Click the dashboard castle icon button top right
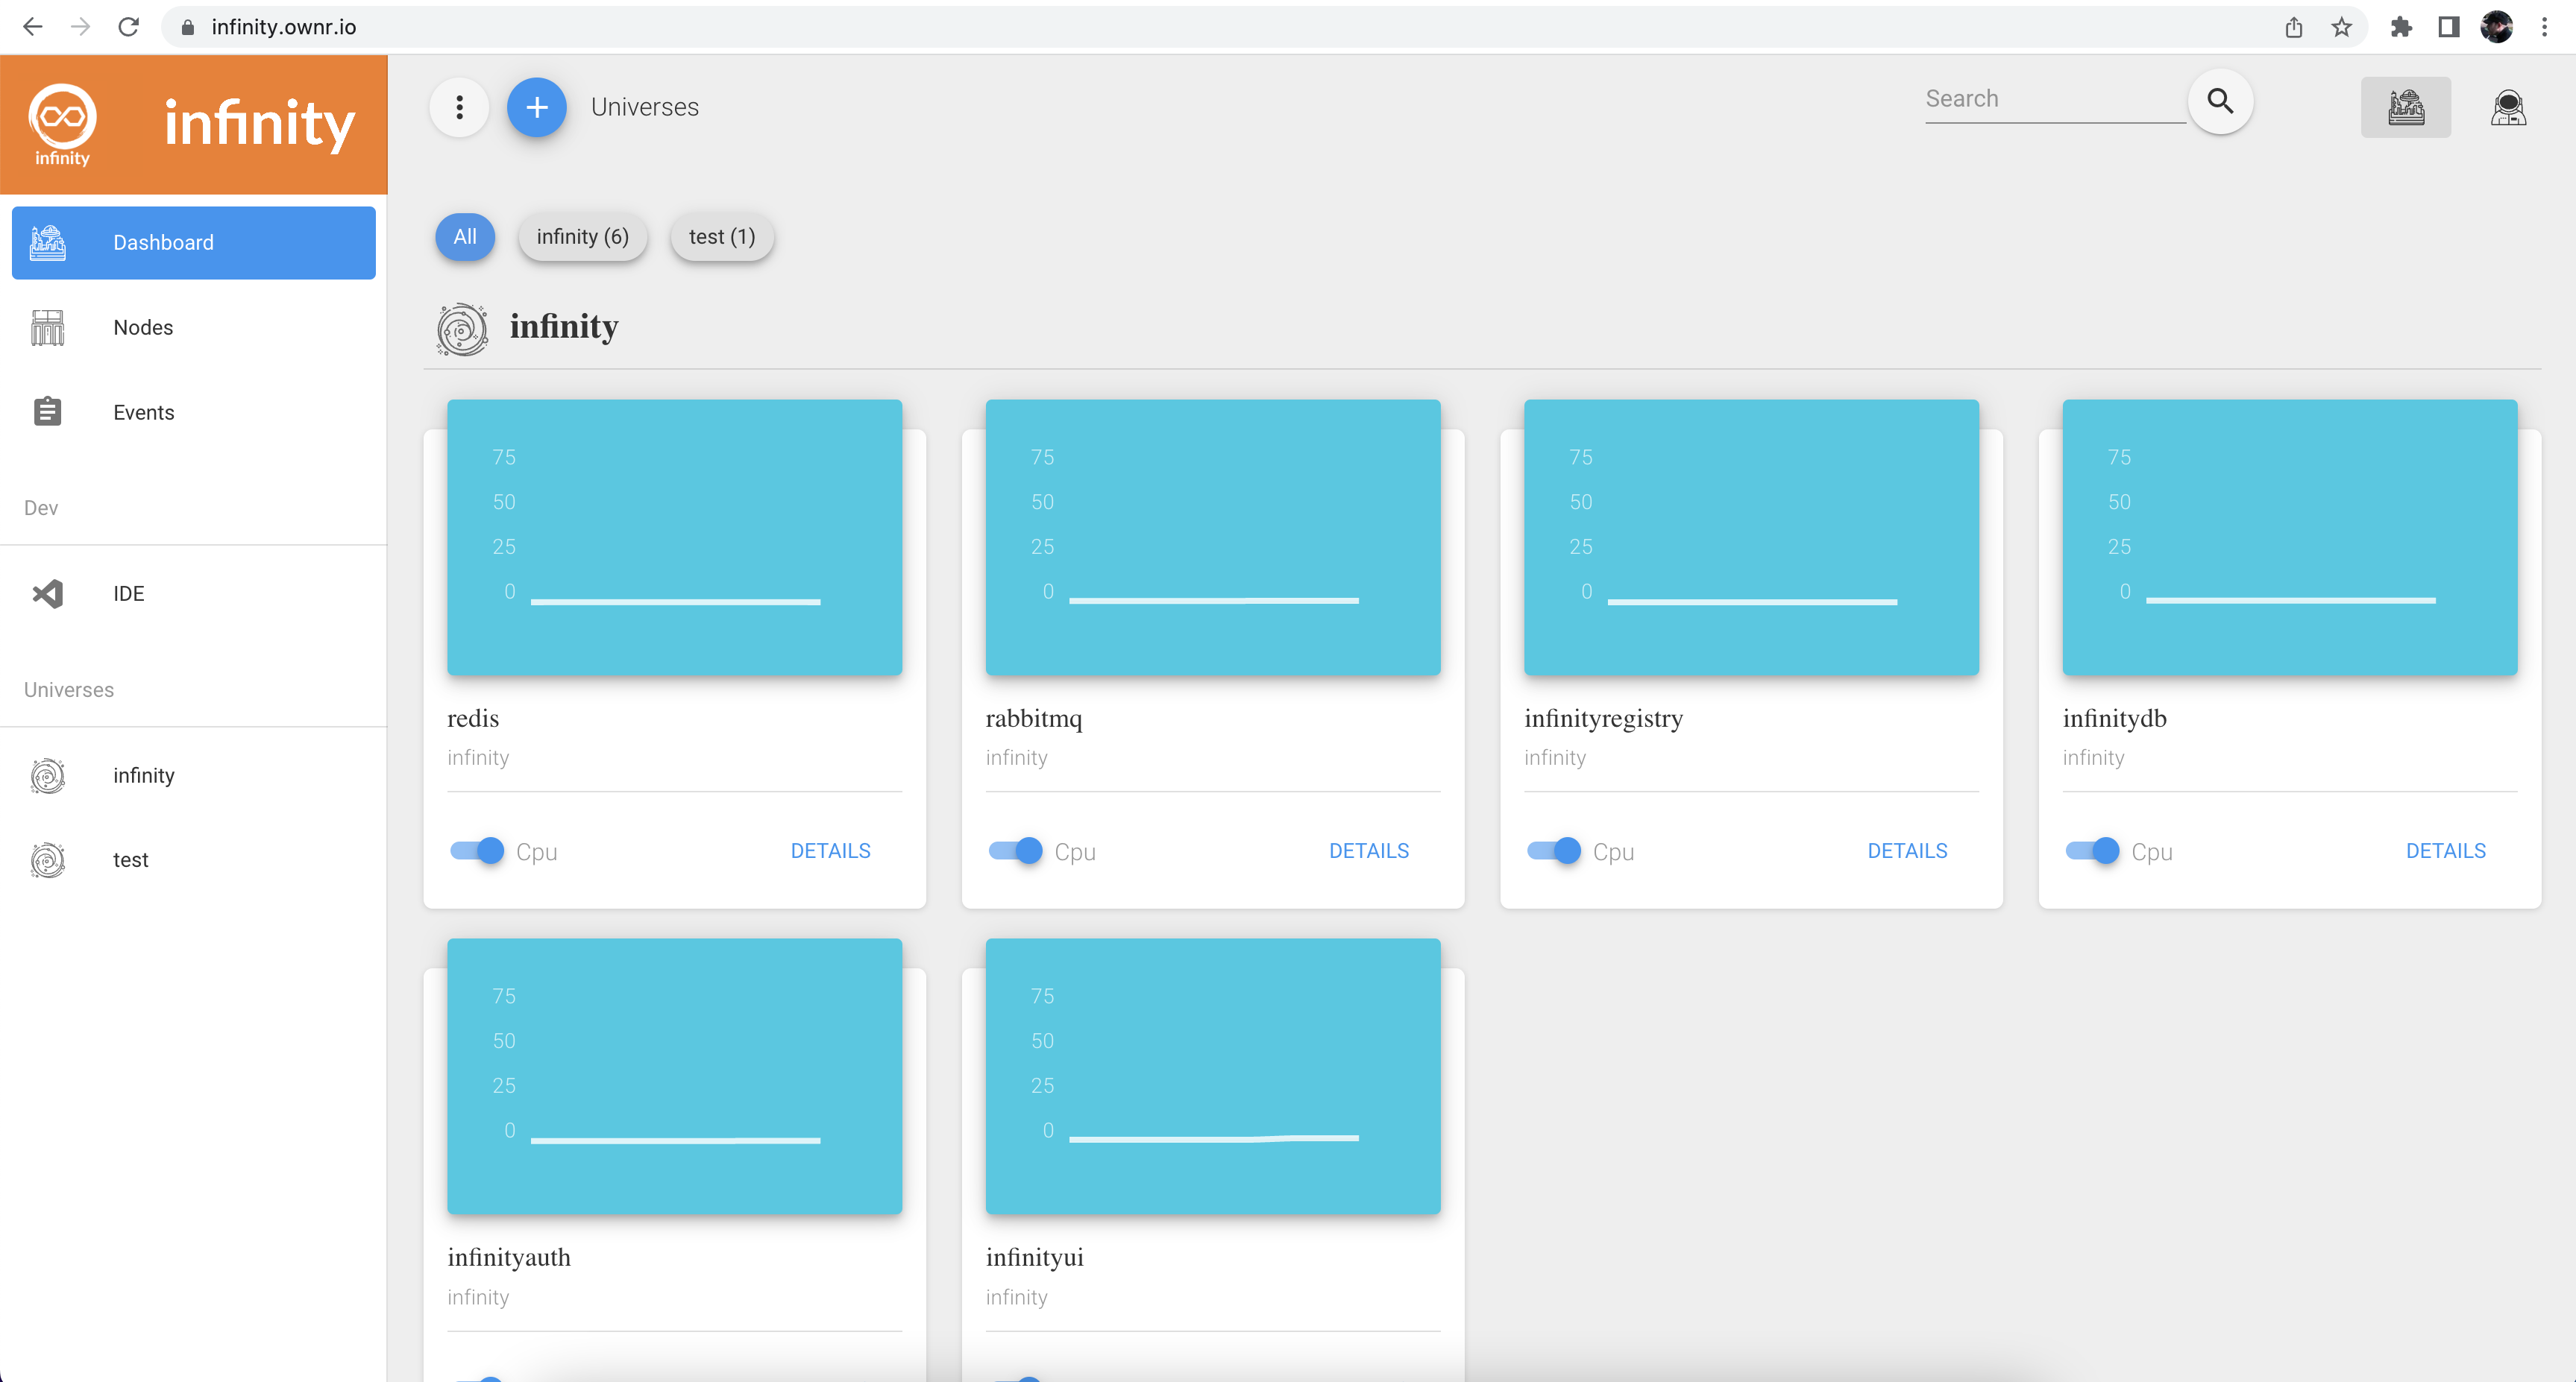The height and width of the screenshot is (1382, 2576). pyautogui.click(x=2405, y=107)
